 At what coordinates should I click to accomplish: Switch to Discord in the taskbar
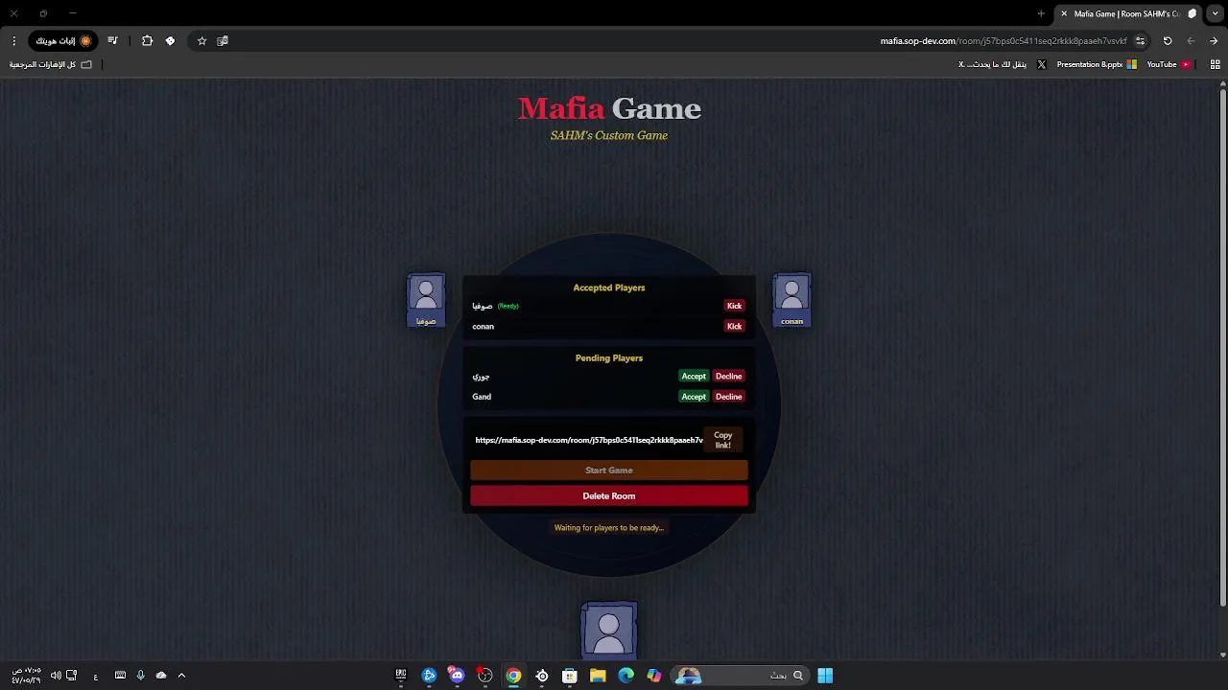click(x=457, y=676)
